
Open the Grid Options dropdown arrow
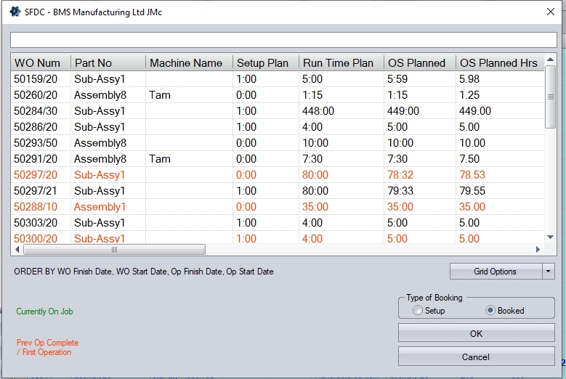548,272
